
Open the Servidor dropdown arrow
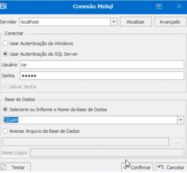pyautogui.click(x=114, y=22)
